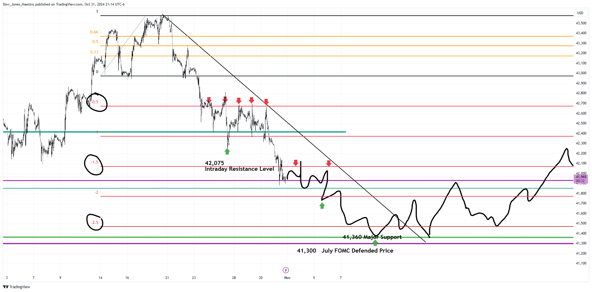Click the 0.33 Fibonacci level label
The height and width of the screenshot is (292, 592).
(94, 52)
